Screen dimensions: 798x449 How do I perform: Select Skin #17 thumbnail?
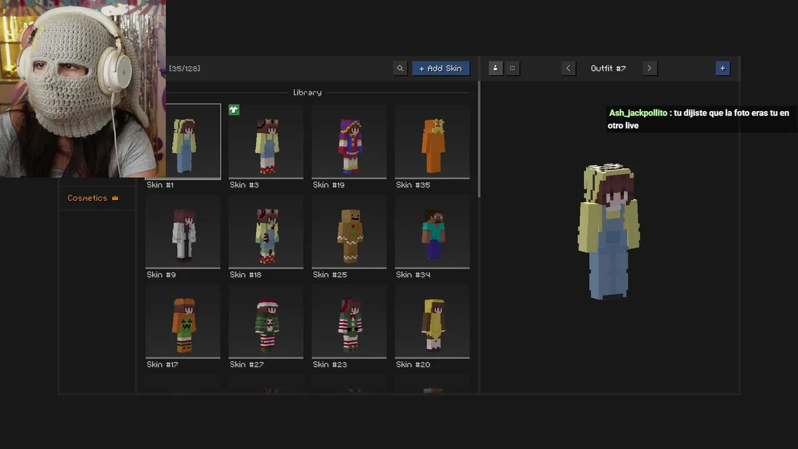tap(183, 321)
